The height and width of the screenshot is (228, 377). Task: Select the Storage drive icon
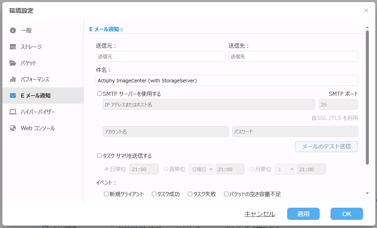tap(13, 47)
